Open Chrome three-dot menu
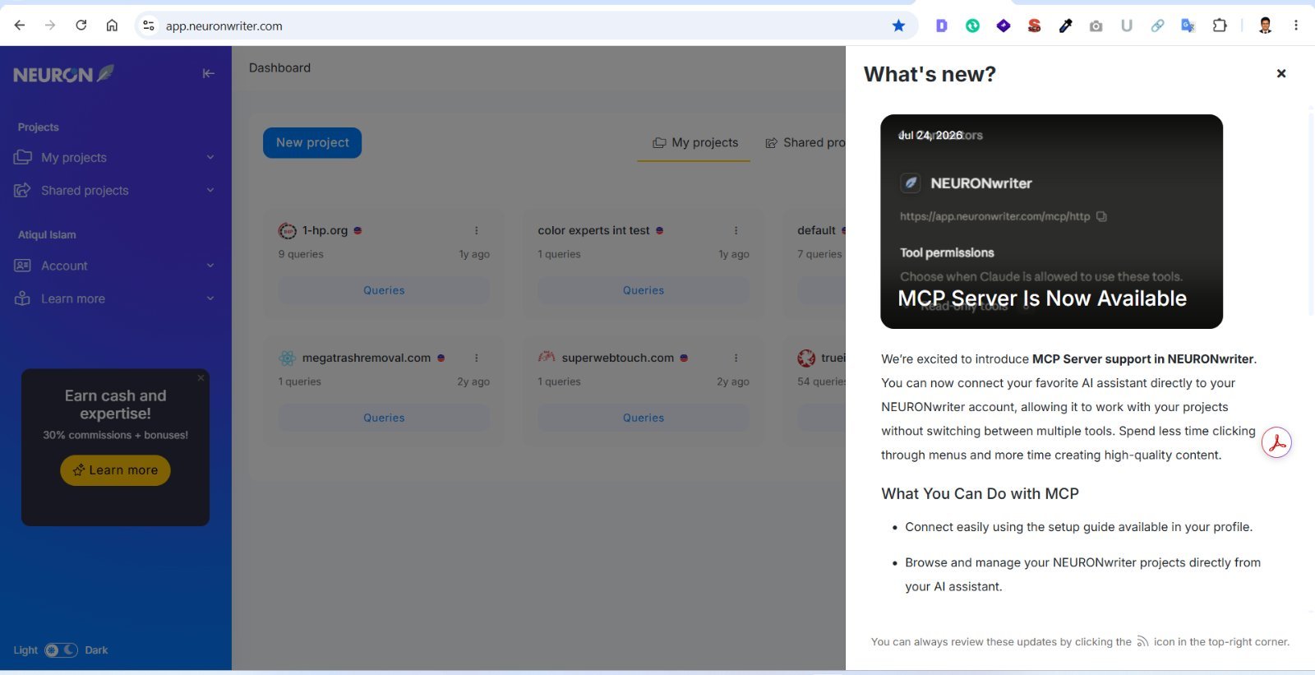This screenshot has width=1315, height=675. pos(1296,25)
